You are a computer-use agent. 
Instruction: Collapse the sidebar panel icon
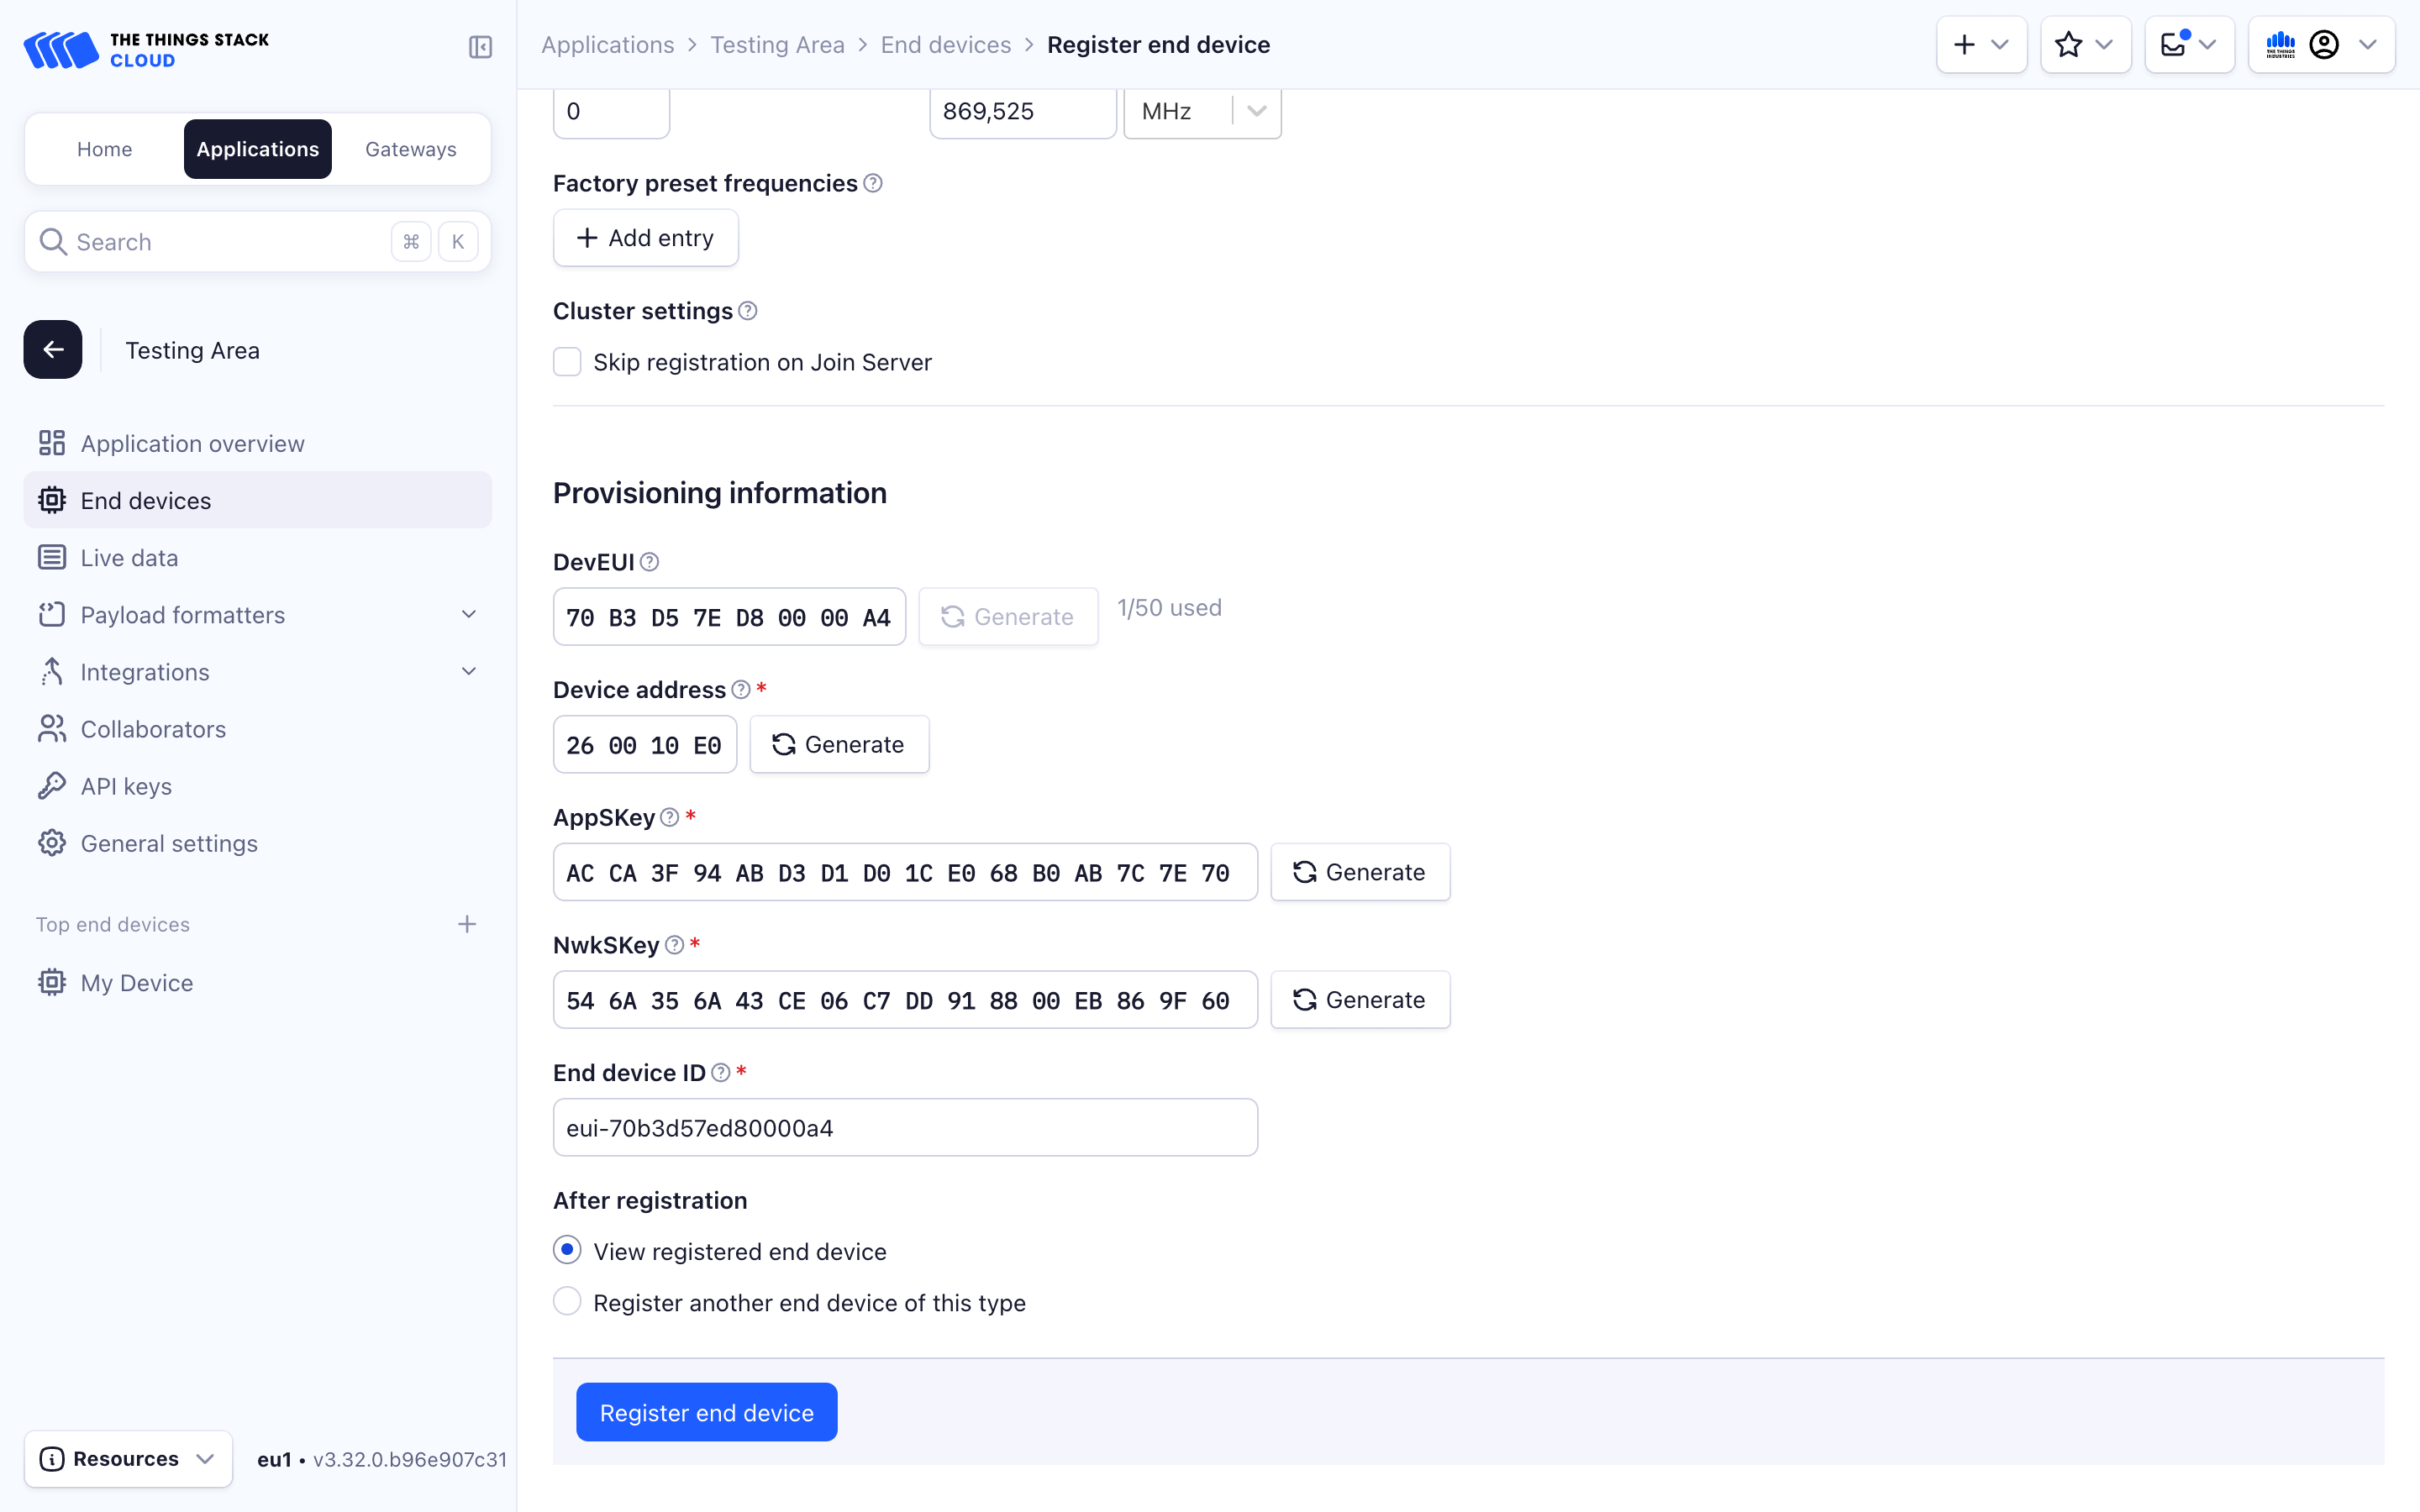(480, 47)
